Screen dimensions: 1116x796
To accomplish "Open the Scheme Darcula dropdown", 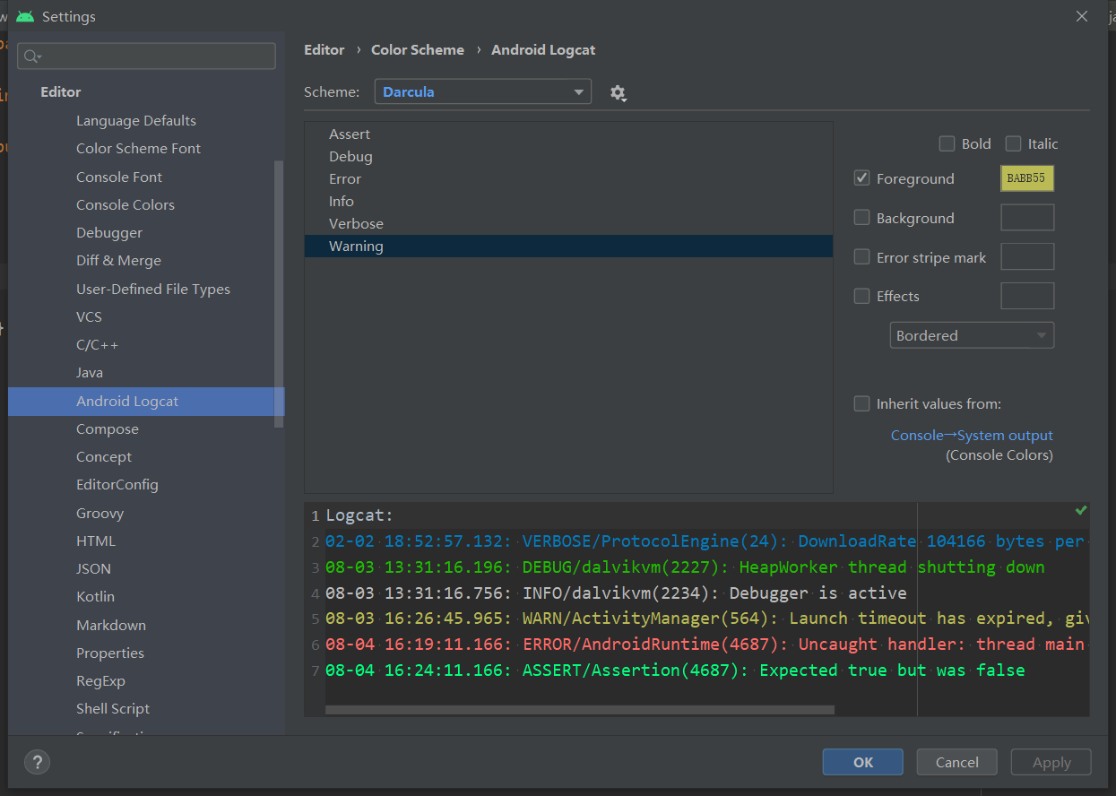I will click(x=483, y=91).
